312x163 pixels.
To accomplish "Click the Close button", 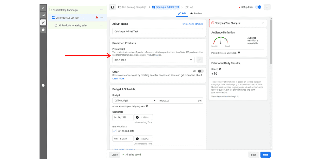I will coord(115,155).
